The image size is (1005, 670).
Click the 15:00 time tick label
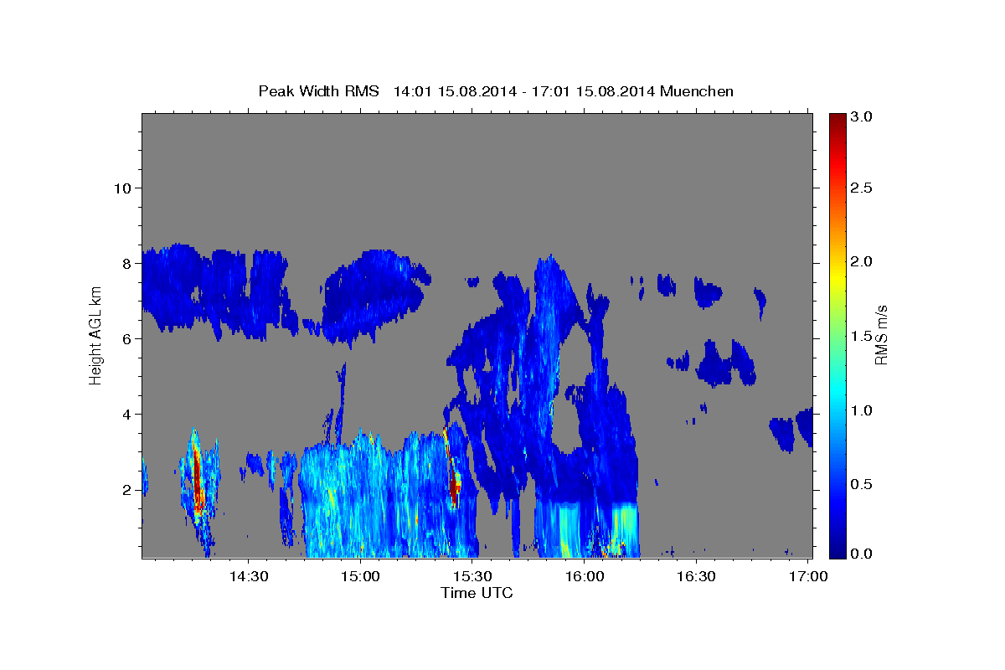tap(360, 577)
